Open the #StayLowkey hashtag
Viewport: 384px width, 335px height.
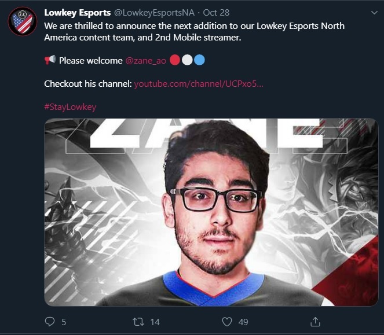point(70,107)
